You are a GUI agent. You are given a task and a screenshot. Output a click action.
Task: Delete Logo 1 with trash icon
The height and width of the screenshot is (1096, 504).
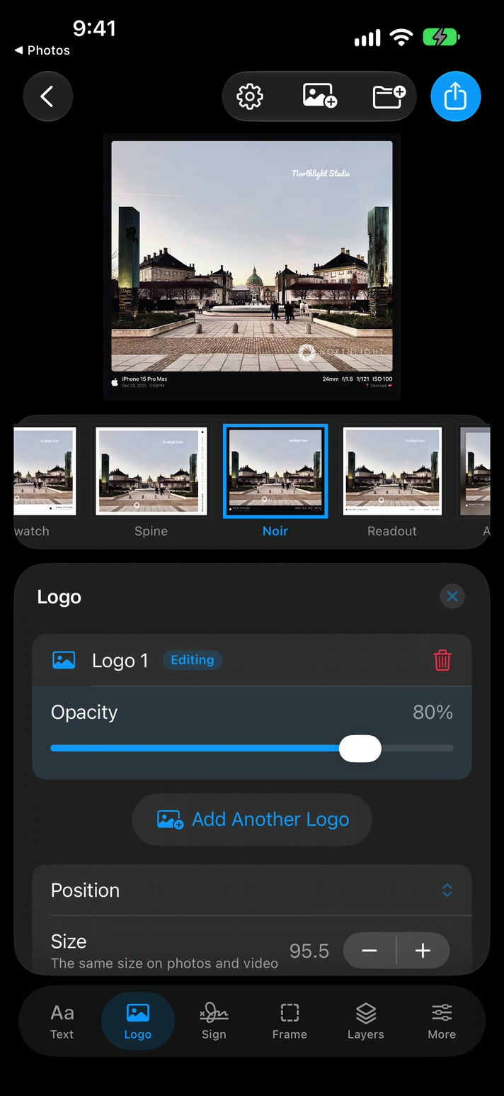(442, 661)
